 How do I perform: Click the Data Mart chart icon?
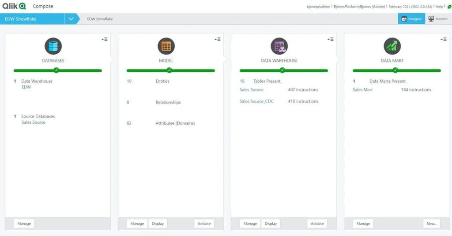392,46
